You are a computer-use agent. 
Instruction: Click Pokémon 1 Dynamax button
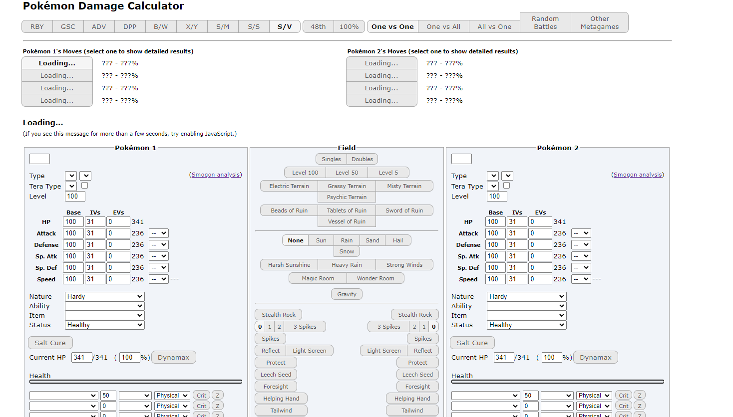[x=174, y=357]
